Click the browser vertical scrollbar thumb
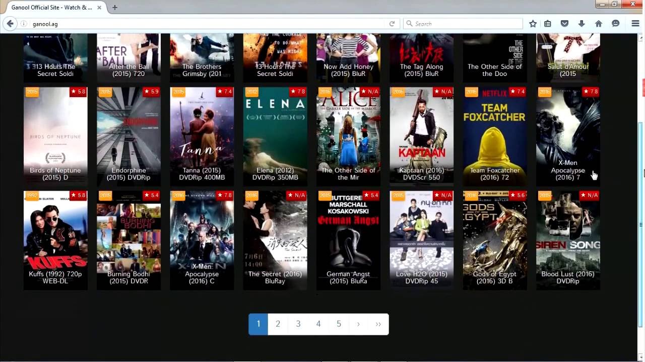 (641, 224)
